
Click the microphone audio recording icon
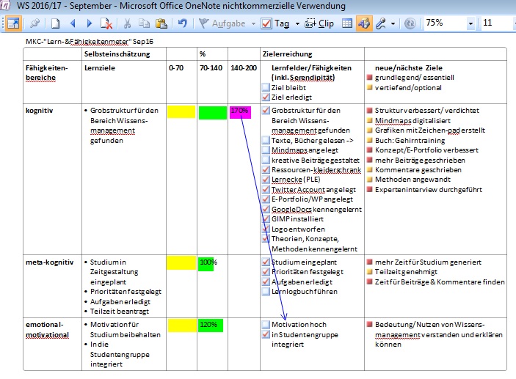point(381,23)
